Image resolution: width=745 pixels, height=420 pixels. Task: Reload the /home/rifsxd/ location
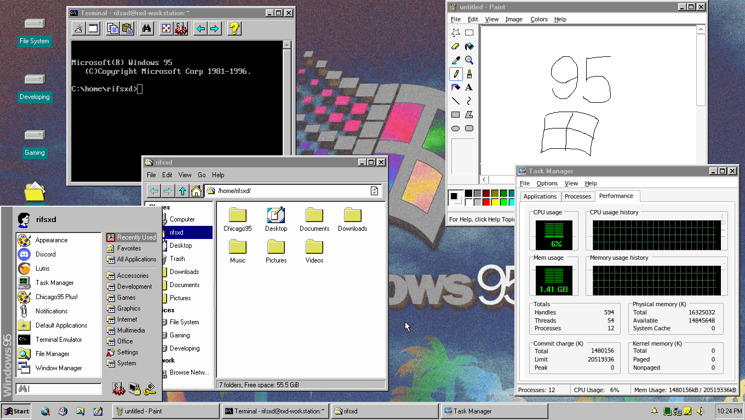click(x=375, y=191)
